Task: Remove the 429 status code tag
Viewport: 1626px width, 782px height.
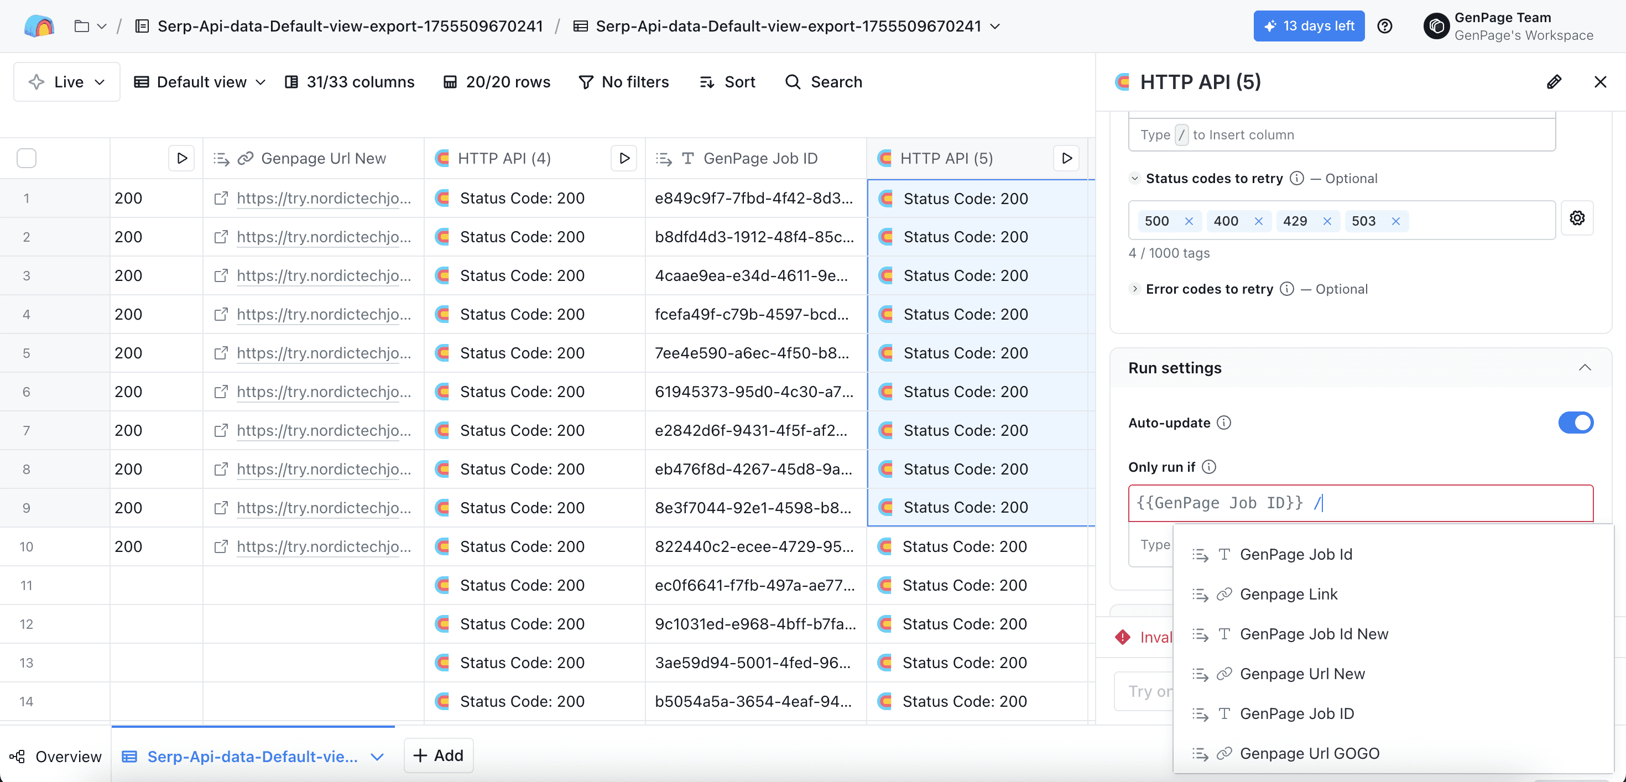Action: [x=1327, y=221]
